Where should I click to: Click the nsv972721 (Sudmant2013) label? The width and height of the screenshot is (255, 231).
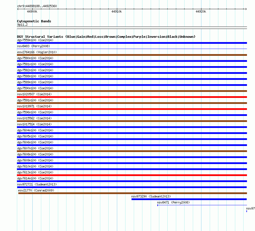(x=37, y=184)
